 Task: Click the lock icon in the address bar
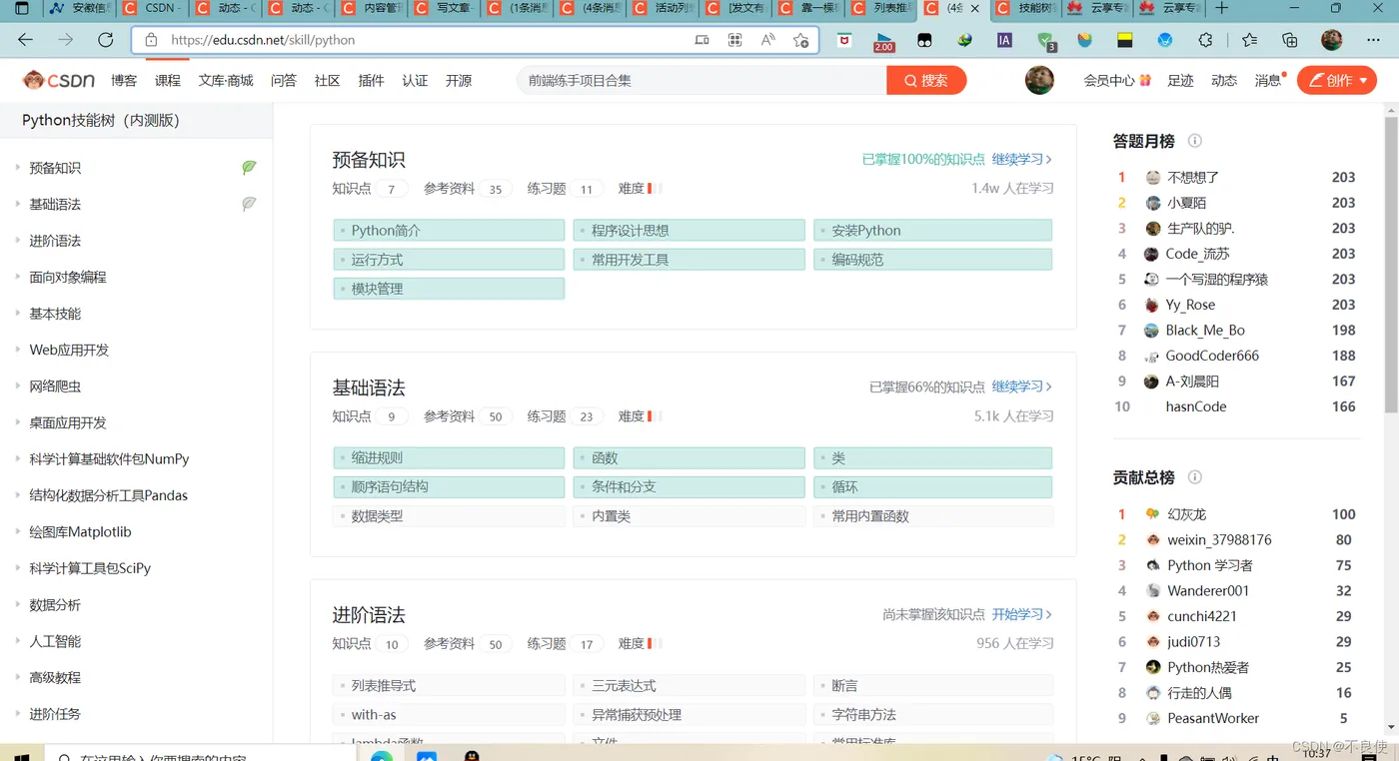tap(151, 40)
